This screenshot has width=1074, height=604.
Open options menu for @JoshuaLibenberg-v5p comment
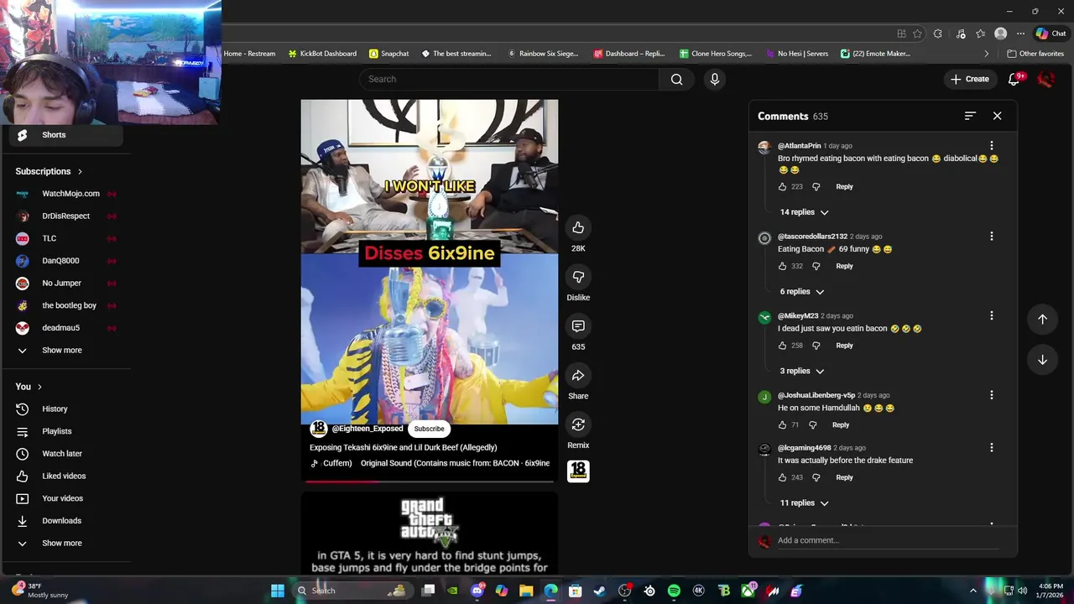[991, 395]
